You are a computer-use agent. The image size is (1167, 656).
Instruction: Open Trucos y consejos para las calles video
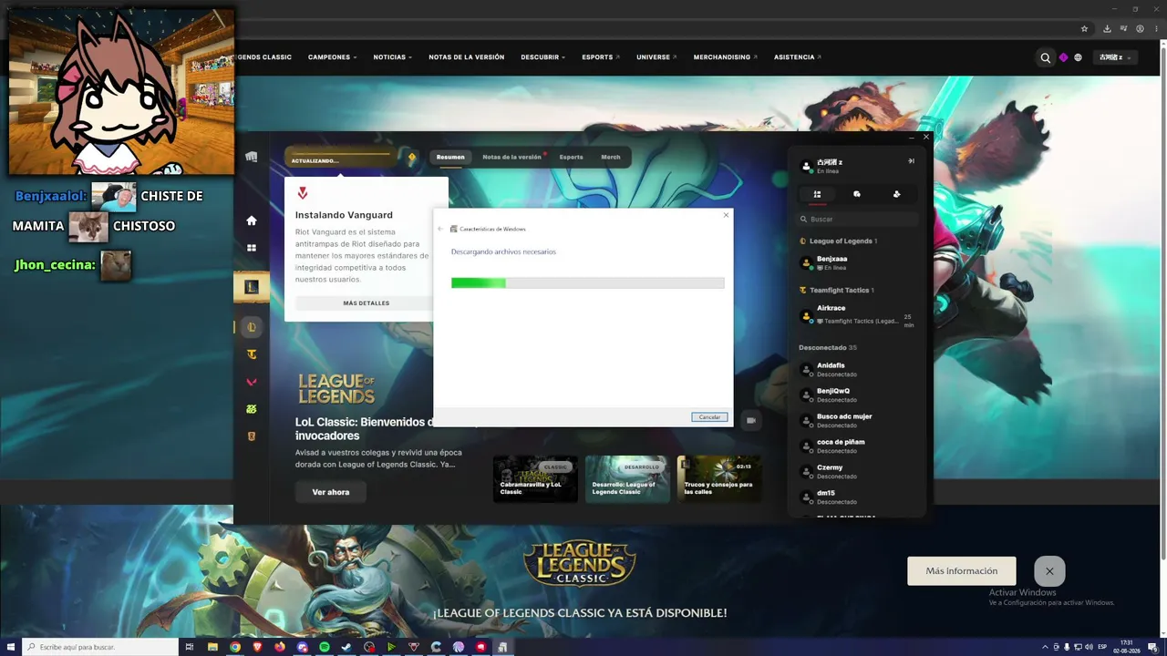point(719,479)
